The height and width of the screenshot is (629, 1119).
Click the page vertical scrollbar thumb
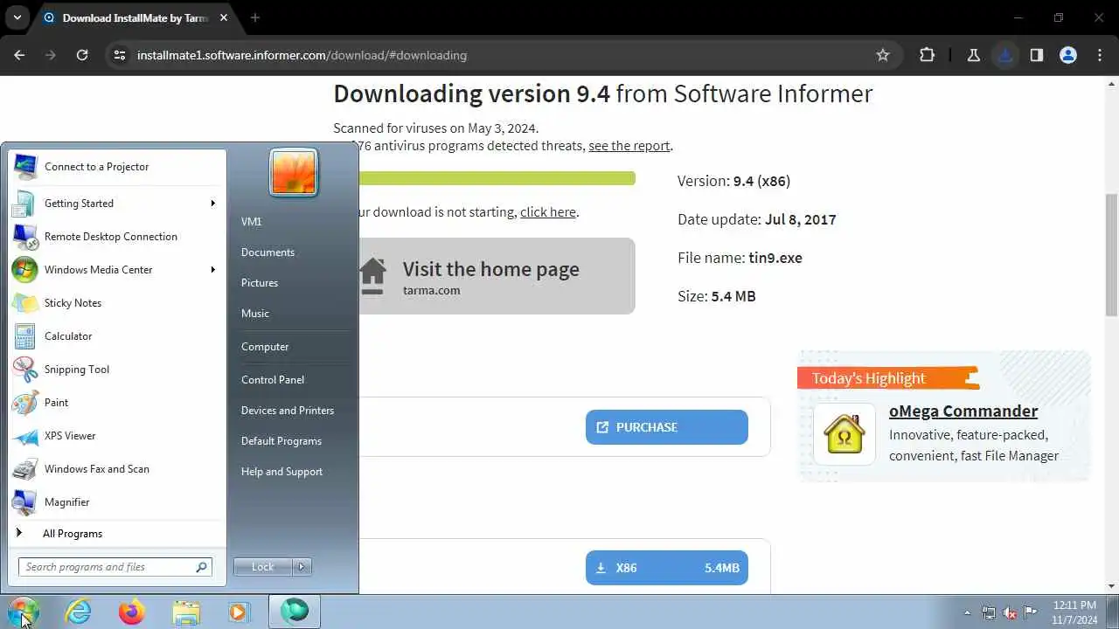pyautogui.click(x=1112, y=254)
